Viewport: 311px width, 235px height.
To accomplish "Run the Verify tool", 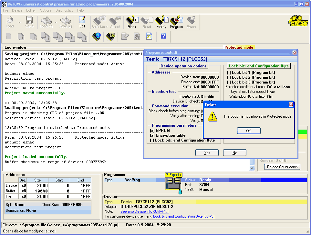I will pyautogui.click(x=162, y=22).
